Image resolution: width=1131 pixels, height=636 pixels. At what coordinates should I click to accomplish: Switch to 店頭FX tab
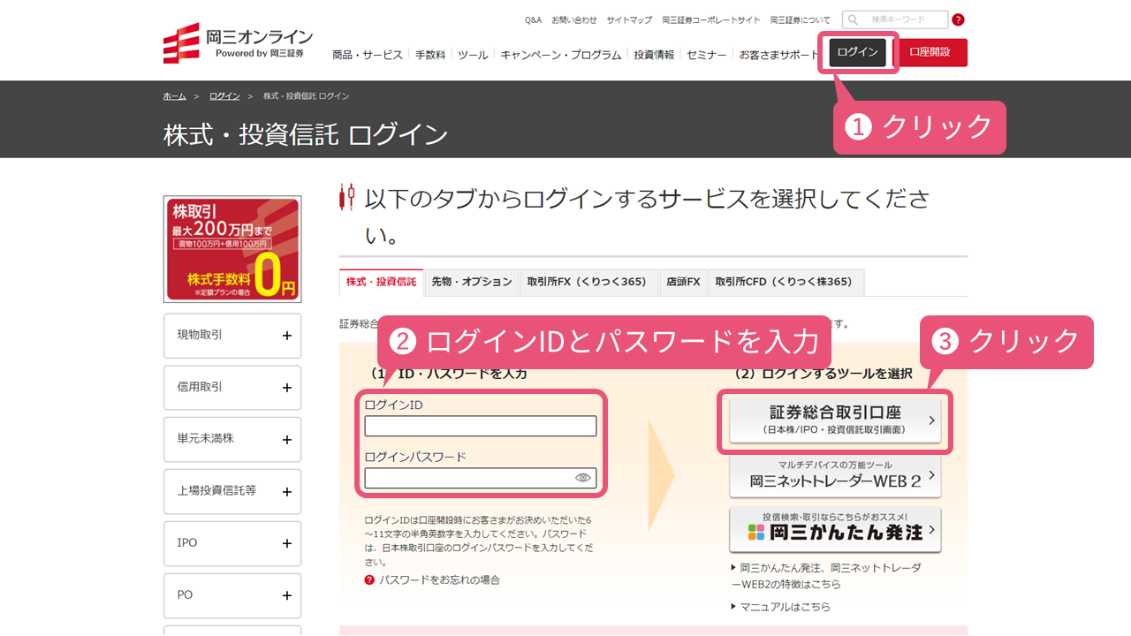coord(683,282)
